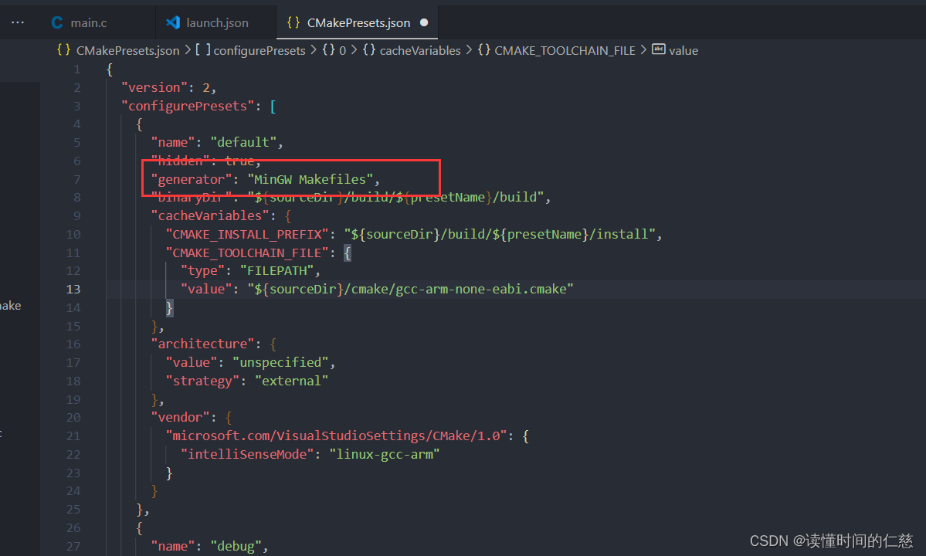Click the unsaved-changes dot on CMakePresets.json tab
Viewport: 926px width, 556px height.
pyautogui.click(x=424, y=22)
